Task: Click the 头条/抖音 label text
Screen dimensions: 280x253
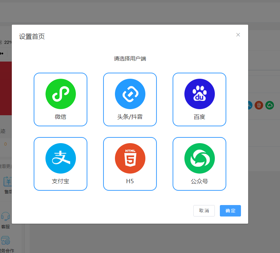Action: point(130,117)
